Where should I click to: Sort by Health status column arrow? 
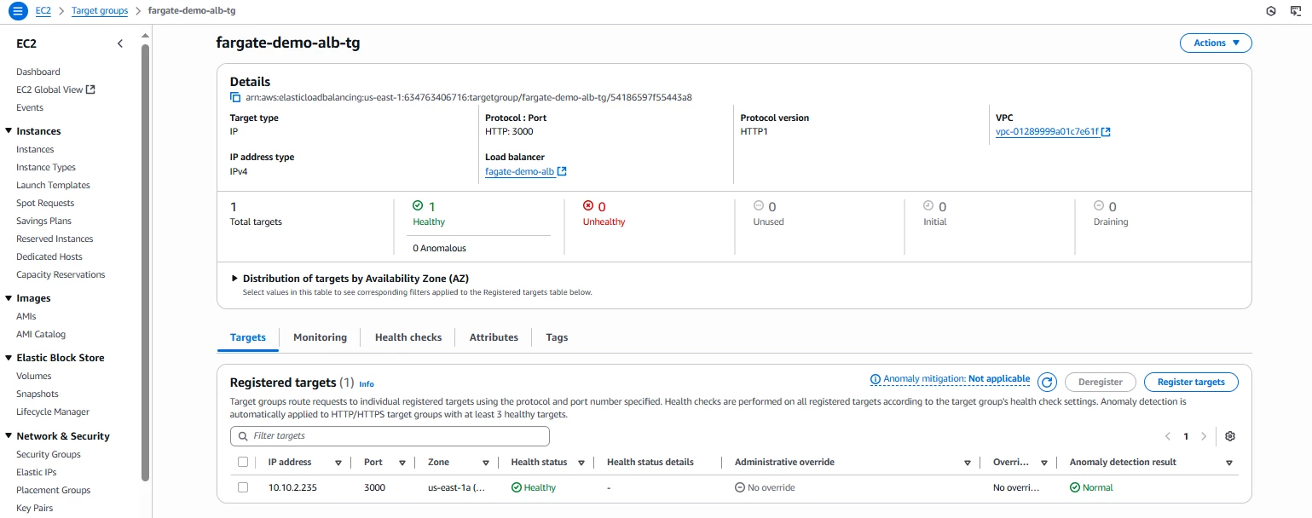click(x=581, y=463)
